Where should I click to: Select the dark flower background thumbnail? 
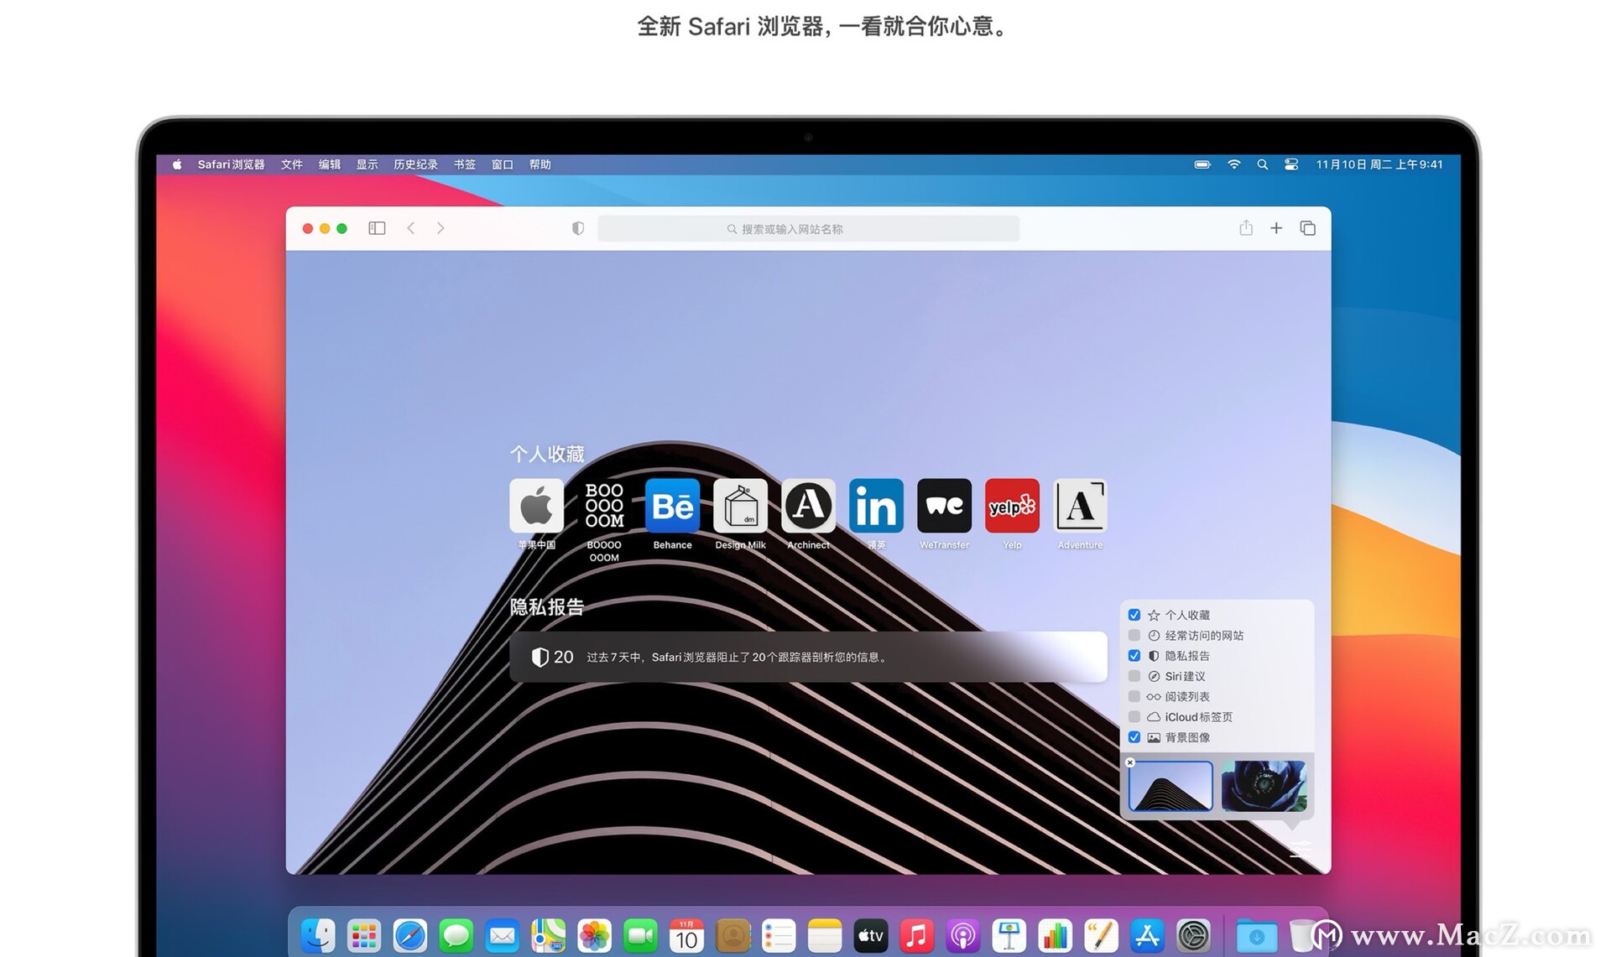(1264, 786)
